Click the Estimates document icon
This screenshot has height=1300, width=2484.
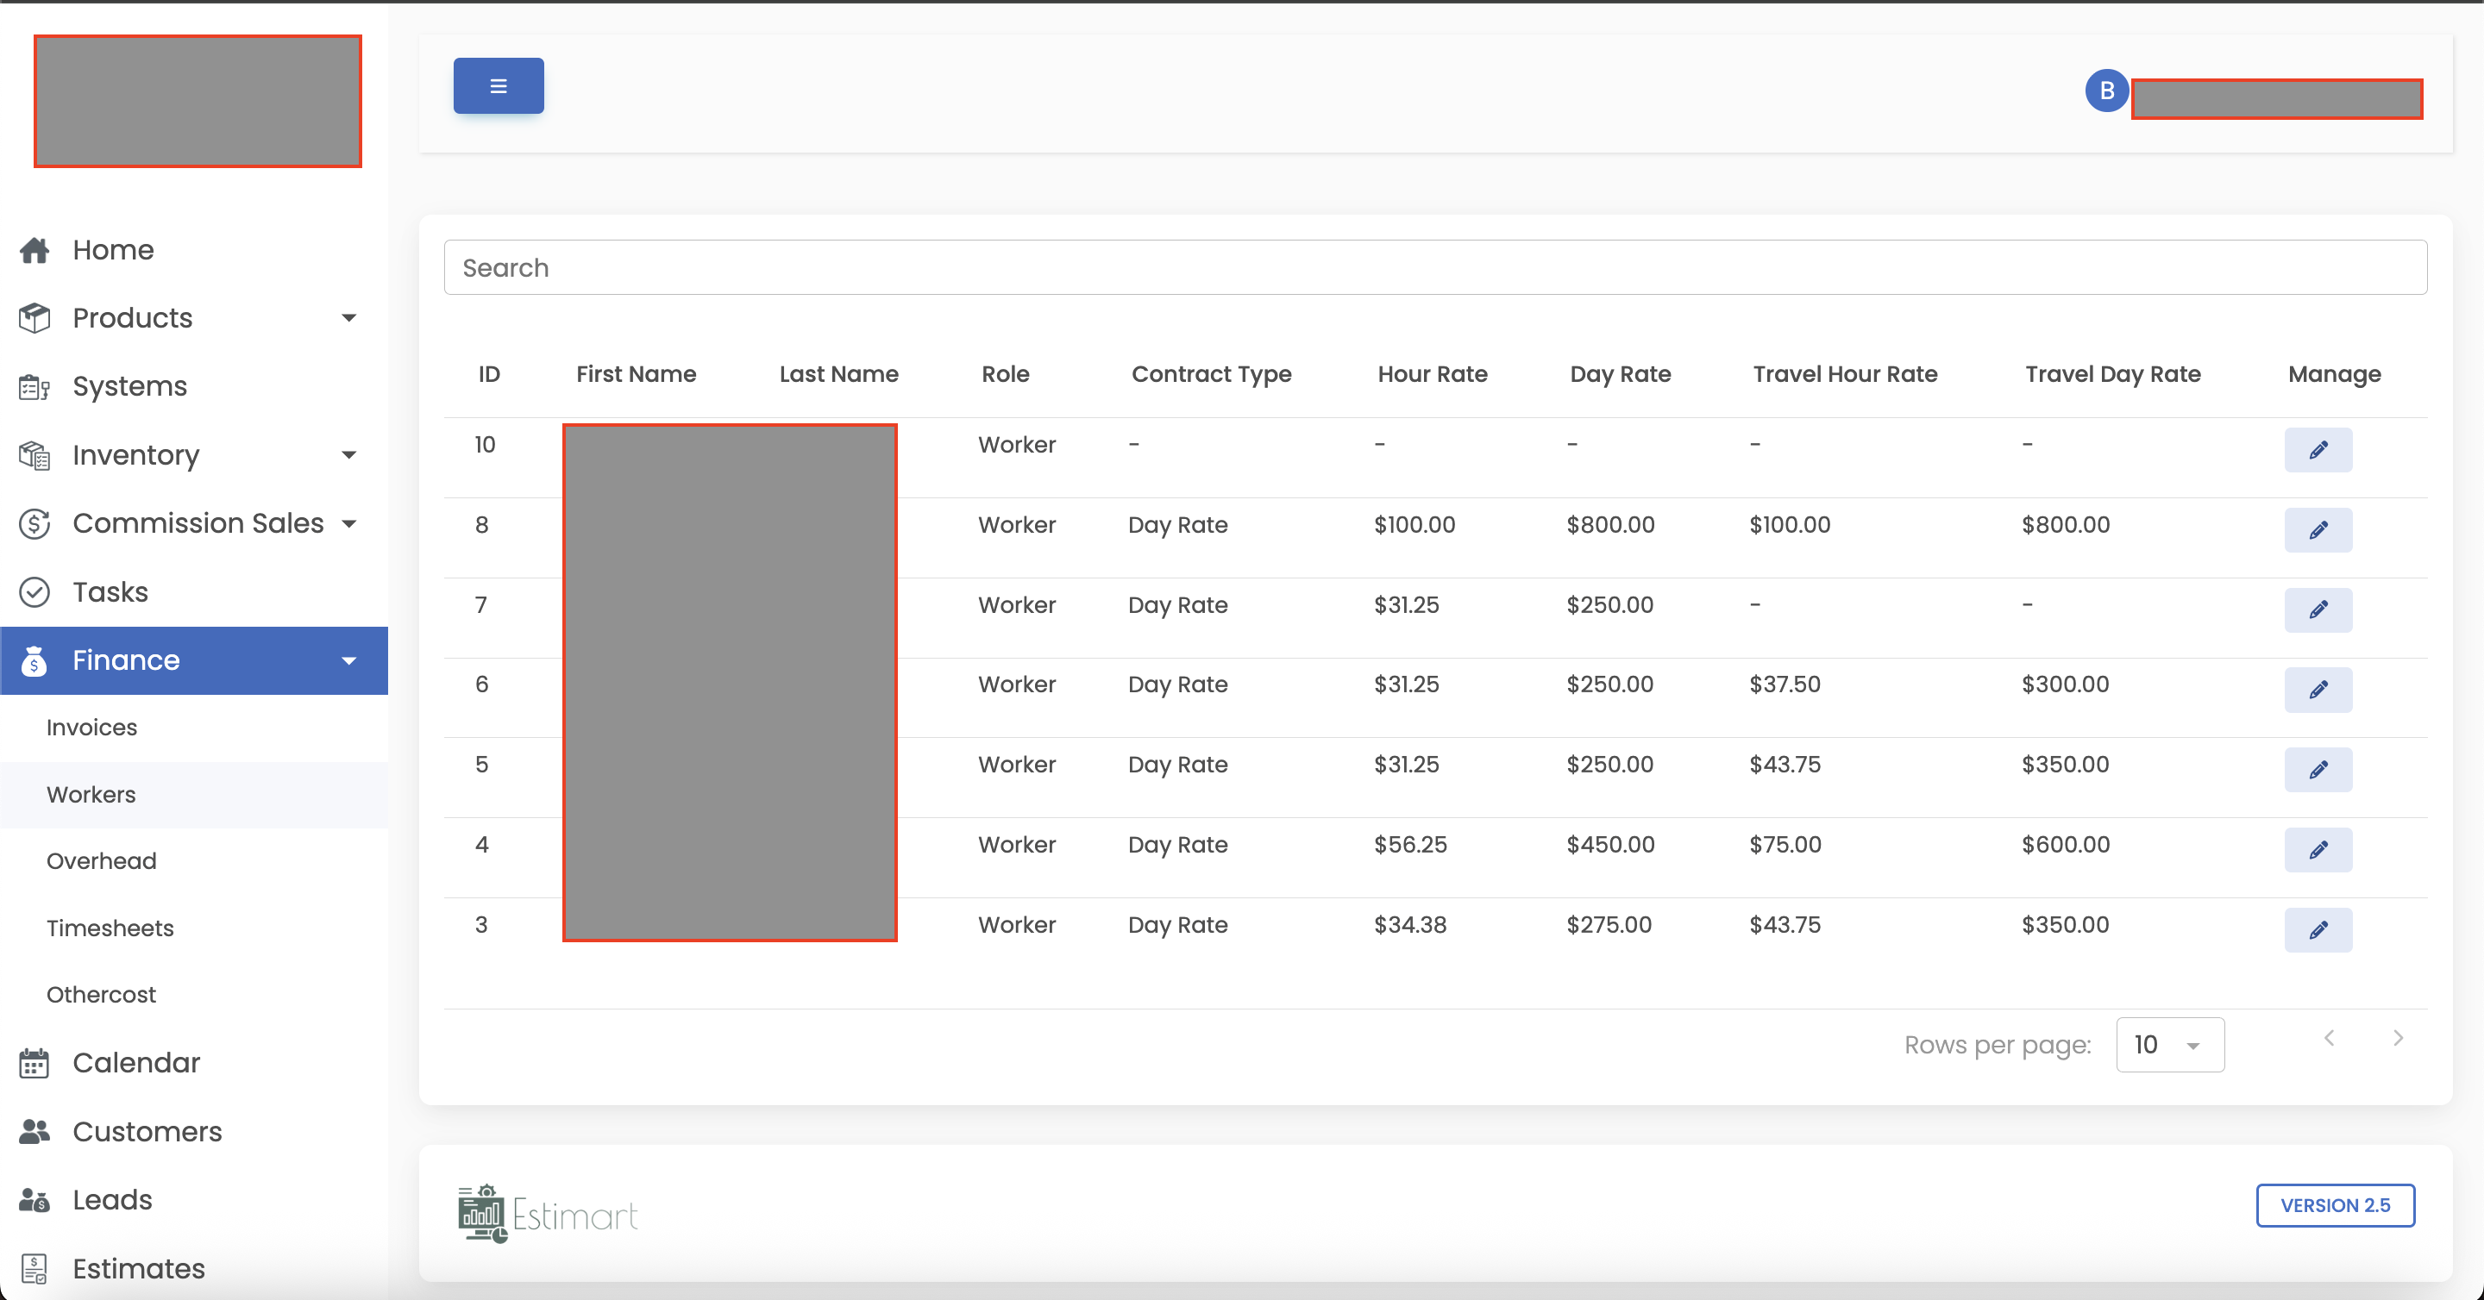[x=34, y=1268]
